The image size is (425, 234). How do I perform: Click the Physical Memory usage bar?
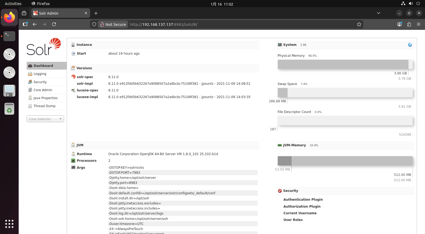tap(345, 64)
